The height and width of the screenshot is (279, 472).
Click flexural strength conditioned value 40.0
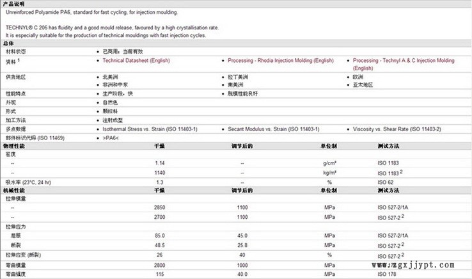pos(242,274)
